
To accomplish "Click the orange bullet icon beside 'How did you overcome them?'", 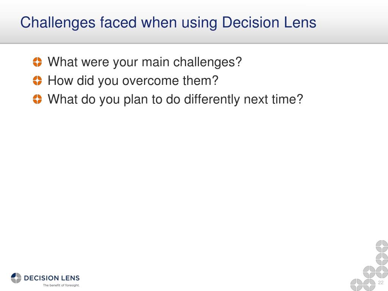I will click(x=38, y=80).
